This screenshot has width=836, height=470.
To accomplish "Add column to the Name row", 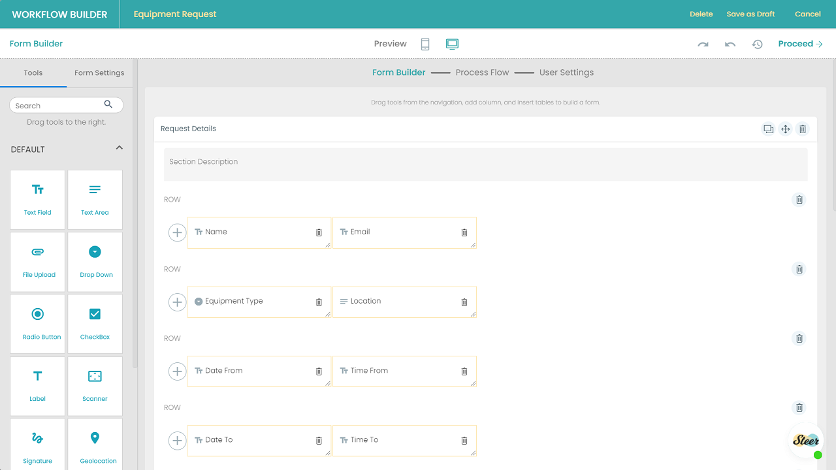I will (177, 232).
